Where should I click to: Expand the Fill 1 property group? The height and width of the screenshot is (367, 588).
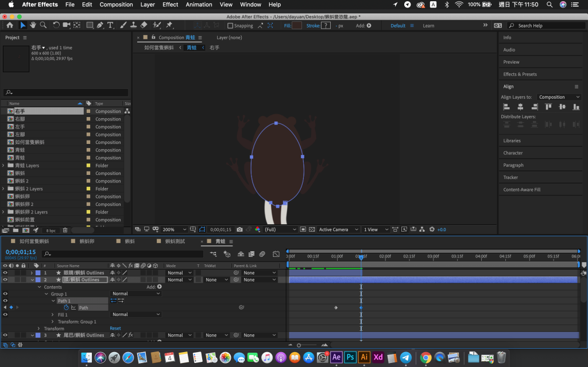pyautogui.click(x=53, y=315)
